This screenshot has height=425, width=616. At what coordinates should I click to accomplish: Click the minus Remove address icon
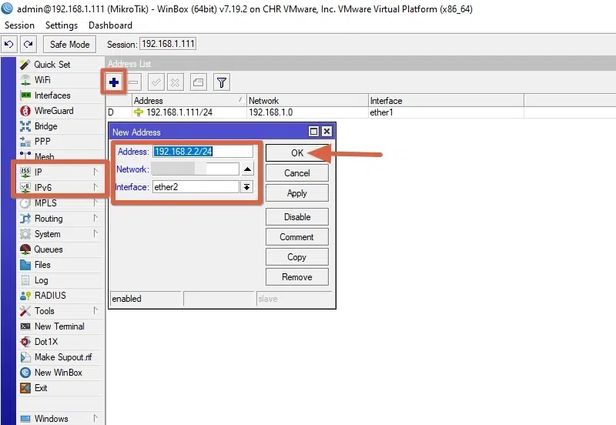coord(133,82)
